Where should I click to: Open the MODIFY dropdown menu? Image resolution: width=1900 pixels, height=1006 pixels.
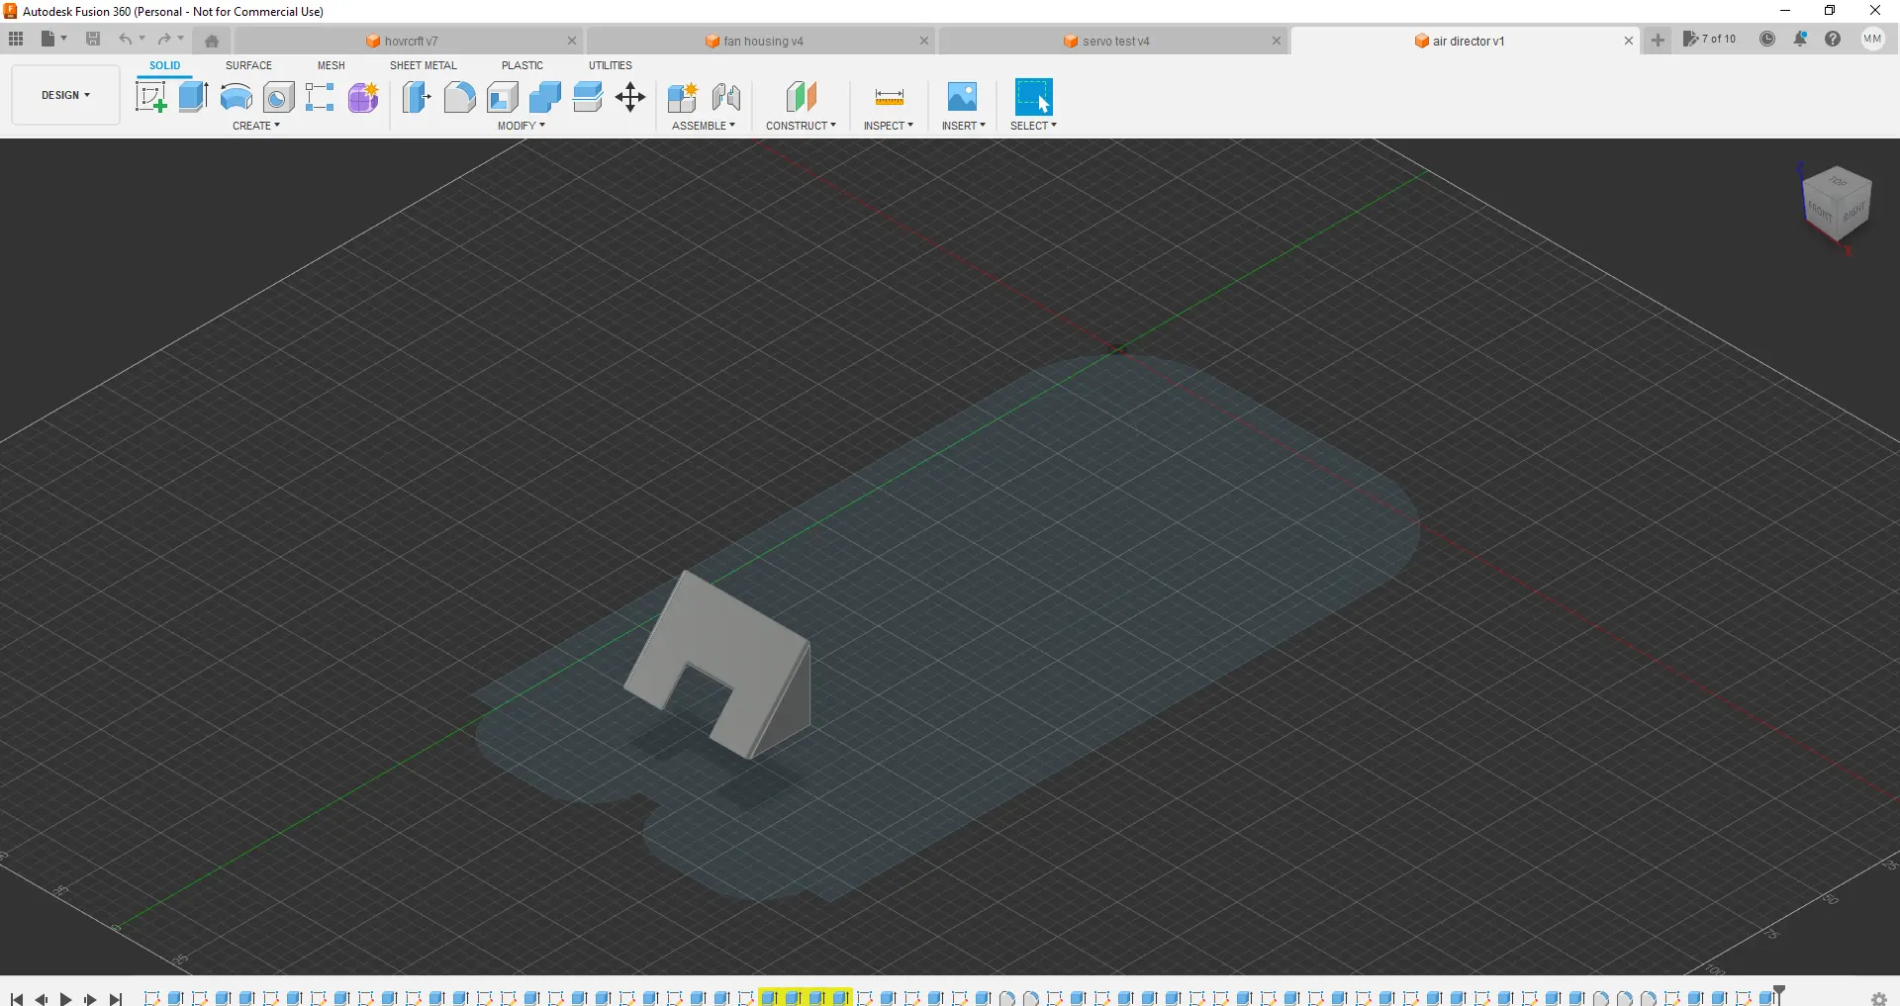(521, 126)
